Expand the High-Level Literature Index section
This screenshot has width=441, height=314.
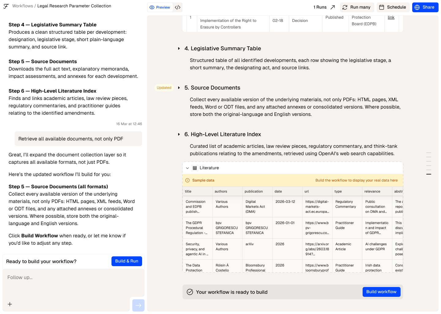[x=179, y=134]
